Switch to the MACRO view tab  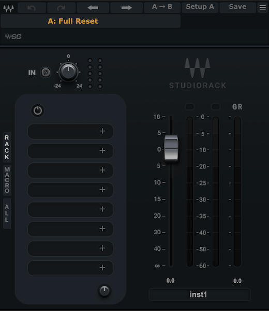pyautogui.click(x=7, y=180)
